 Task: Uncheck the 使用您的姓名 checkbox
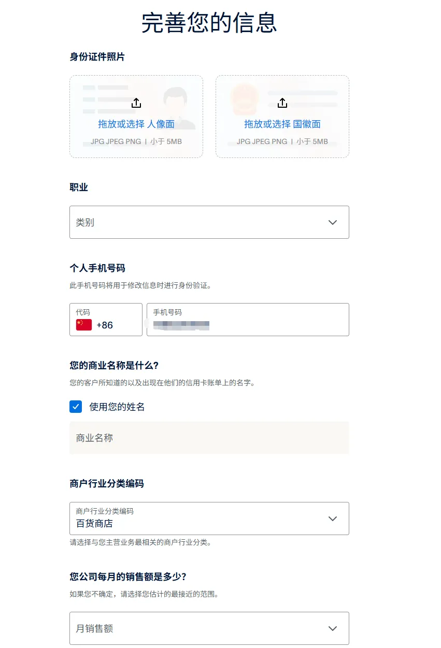pos(76,407)
